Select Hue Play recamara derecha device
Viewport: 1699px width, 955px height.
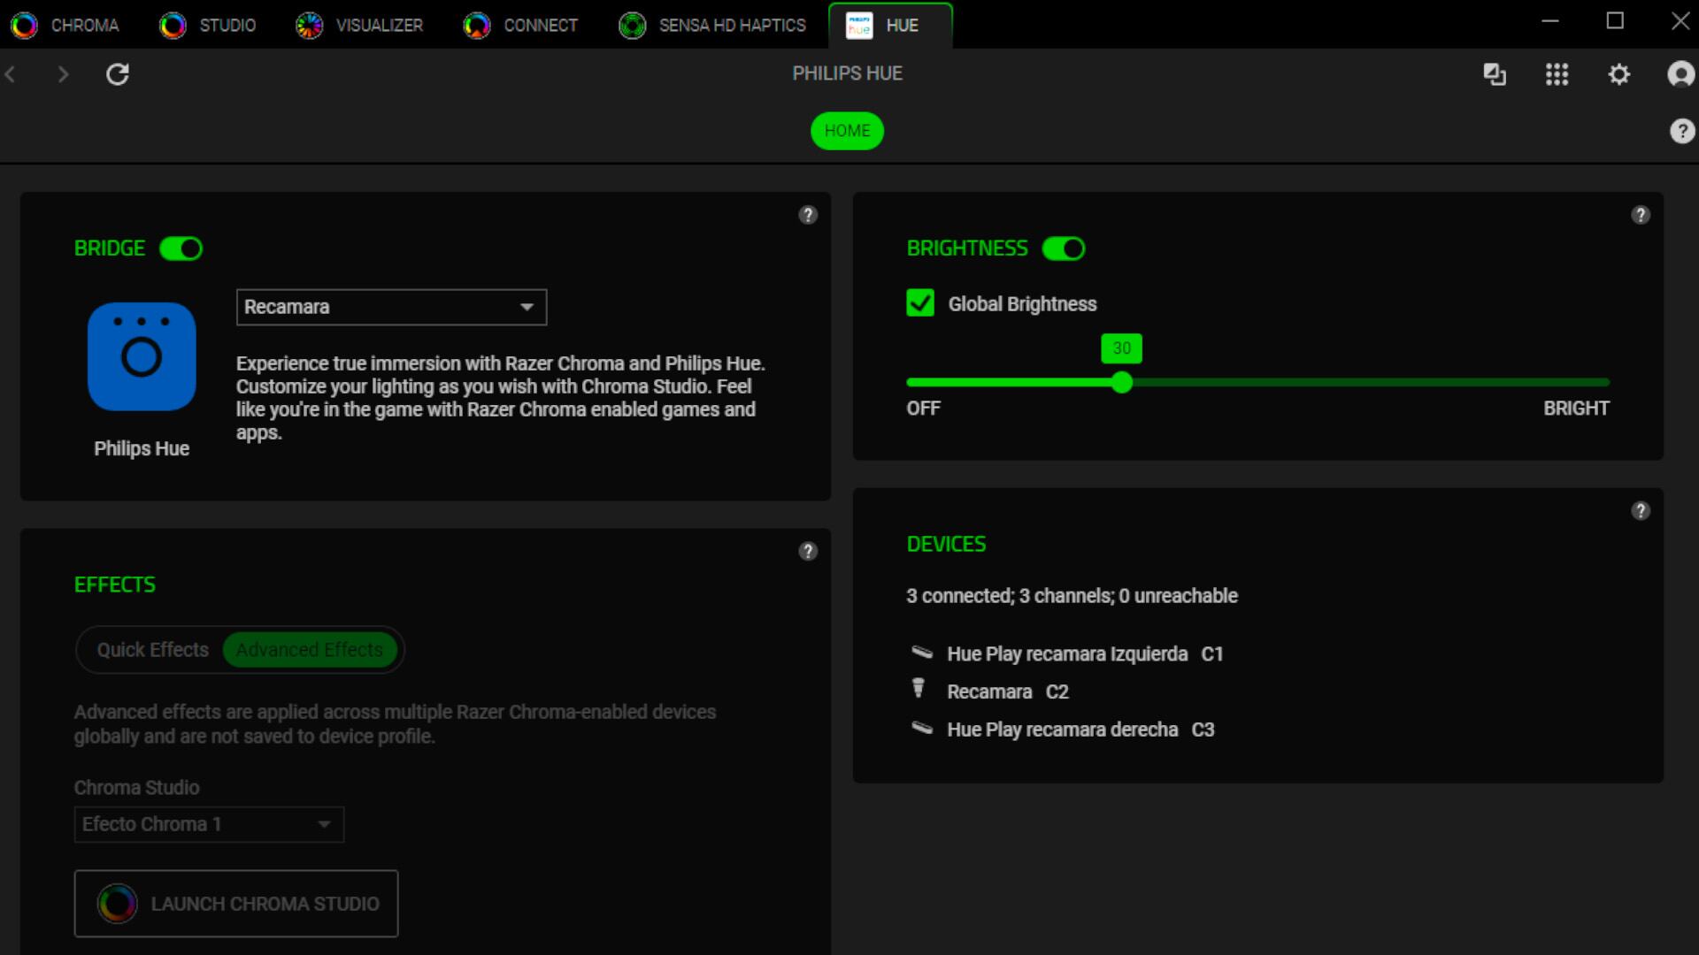click(1062, 730)
